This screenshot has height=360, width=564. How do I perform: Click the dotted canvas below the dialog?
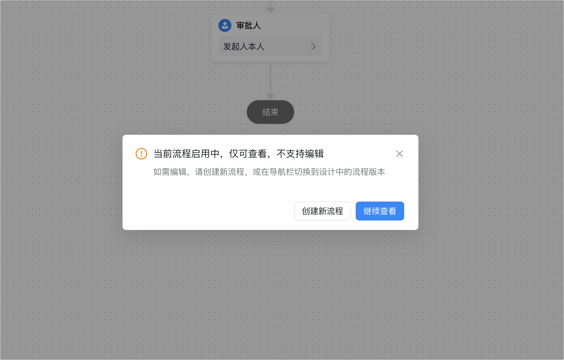click(x=270, y=296)
